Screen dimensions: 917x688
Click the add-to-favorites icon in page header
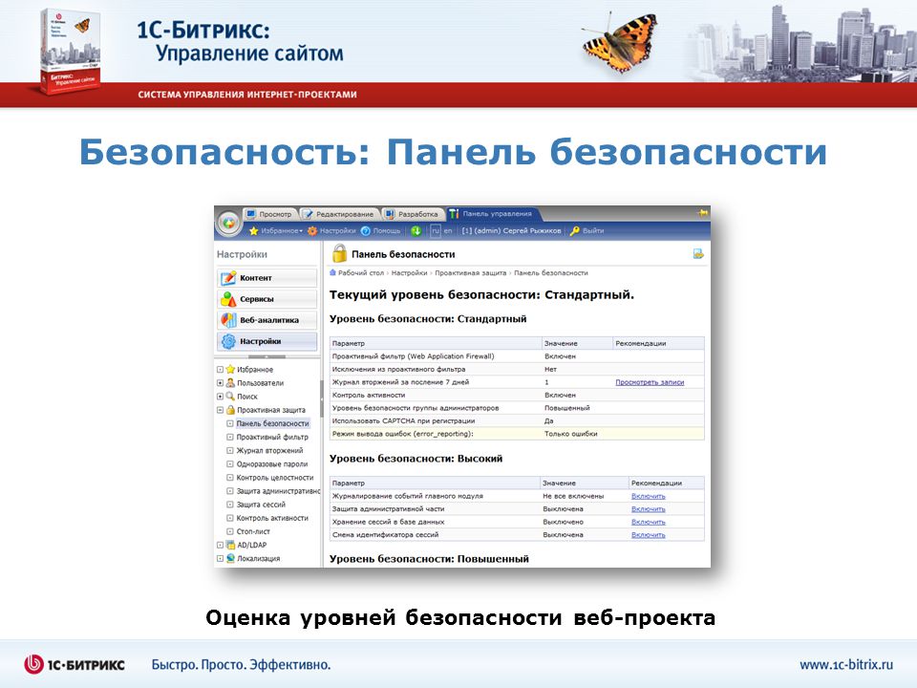click(698, 254)
